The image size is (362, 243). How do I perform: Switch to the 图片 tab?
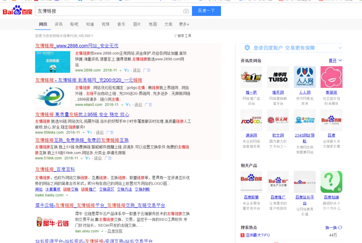point(137,24)
